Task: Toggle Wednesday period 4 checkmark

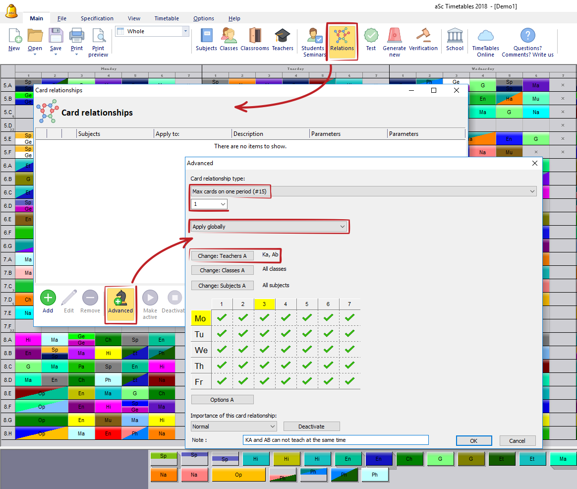Action: click(x=286, y=350)
